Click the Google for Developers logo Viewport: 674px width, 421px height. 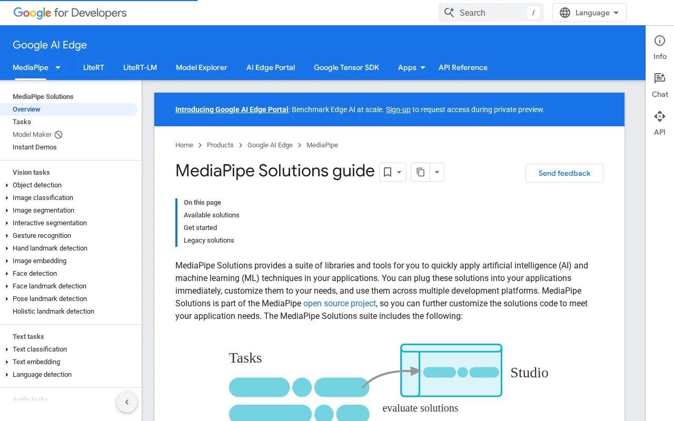pyautogui.click(x=70, y=13)
